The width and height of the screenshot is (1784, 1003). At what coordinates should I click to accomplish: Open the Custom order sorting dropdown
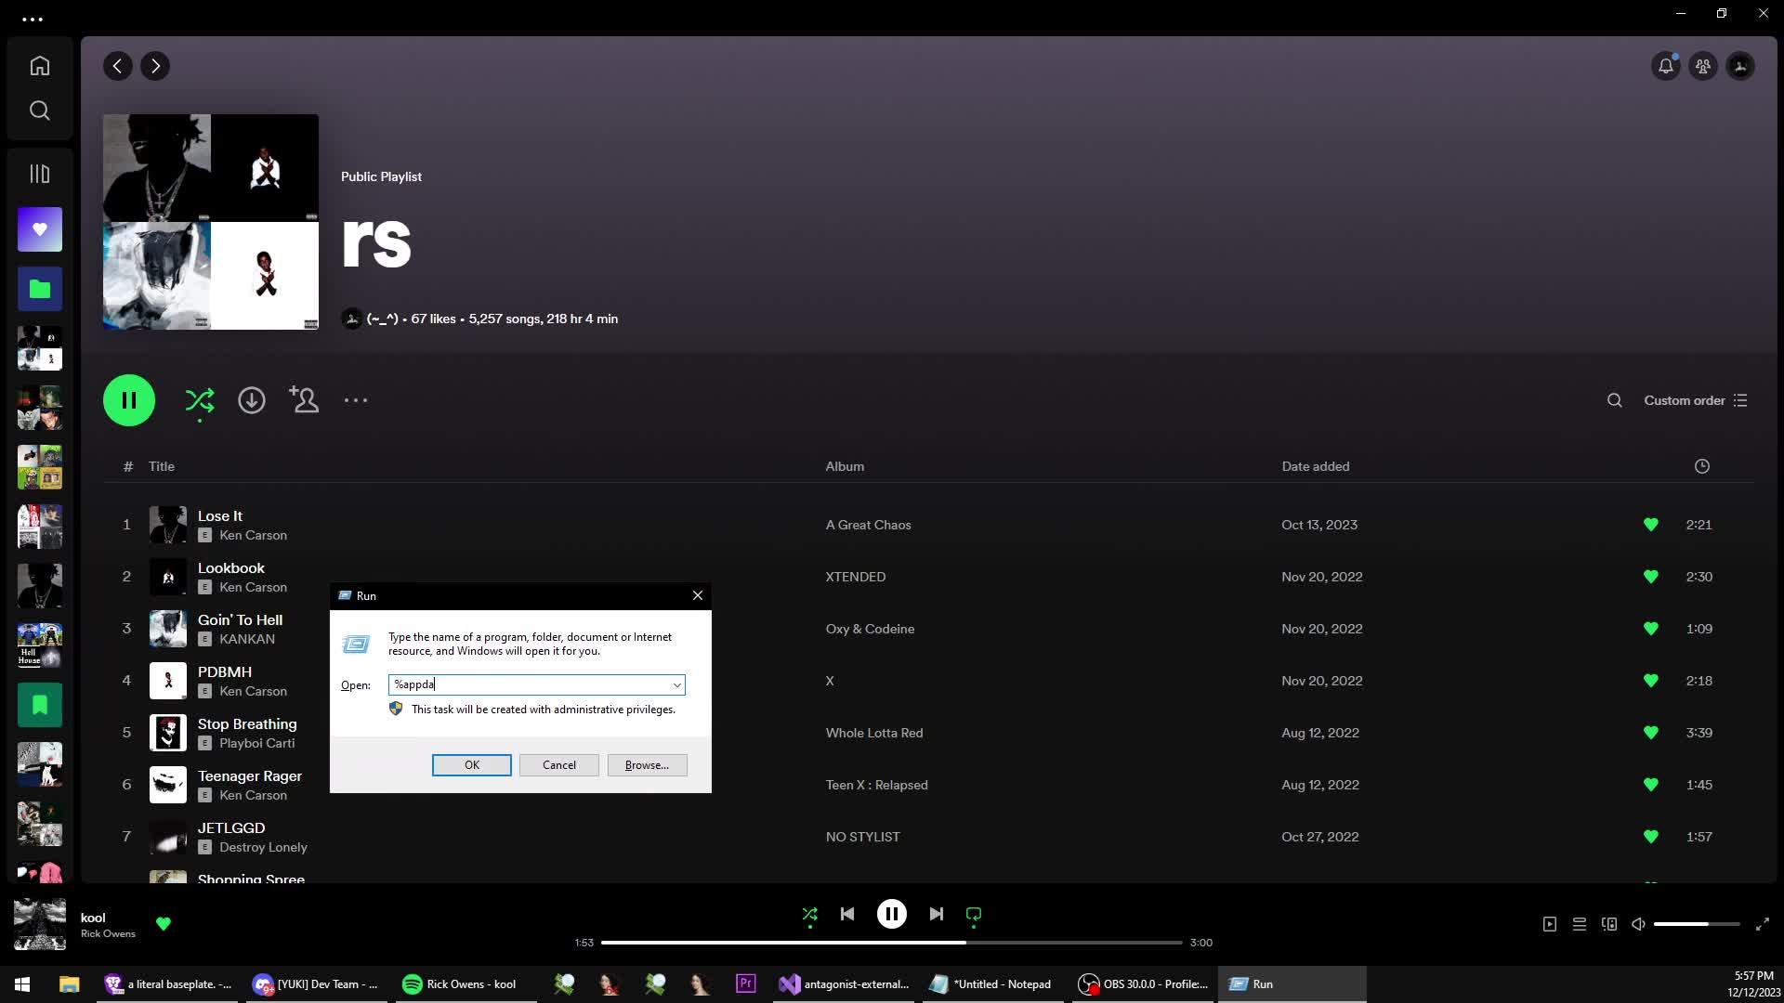tap(1693, 400)
